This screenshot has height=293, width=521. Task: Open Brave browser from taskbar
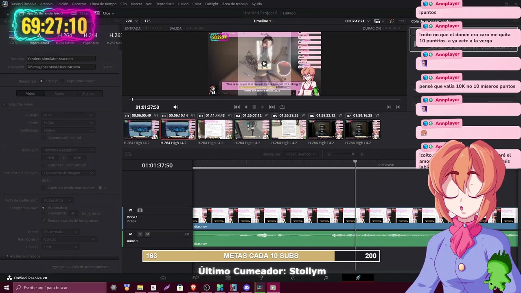pyautogui.click(x=193, y=288)
